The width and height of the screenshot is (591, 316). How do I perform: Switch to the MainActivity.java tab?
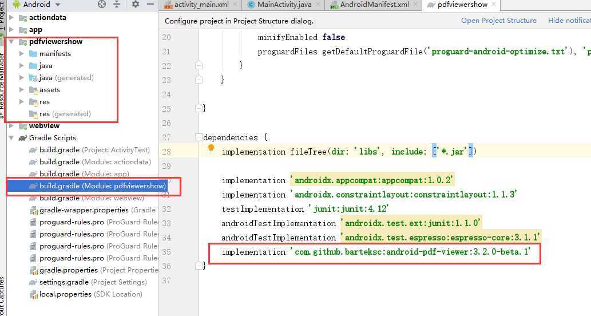tap(284, 5)
